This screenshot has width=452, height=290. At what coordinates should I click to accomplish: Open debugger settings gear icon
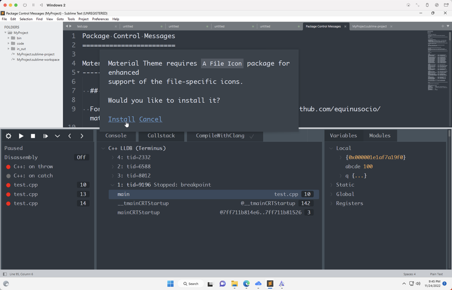(x=8, y=136)
